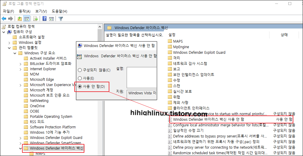Open the Help toolbar icon
This screenshot has height=156, width=303.
[x=45, y=19]
